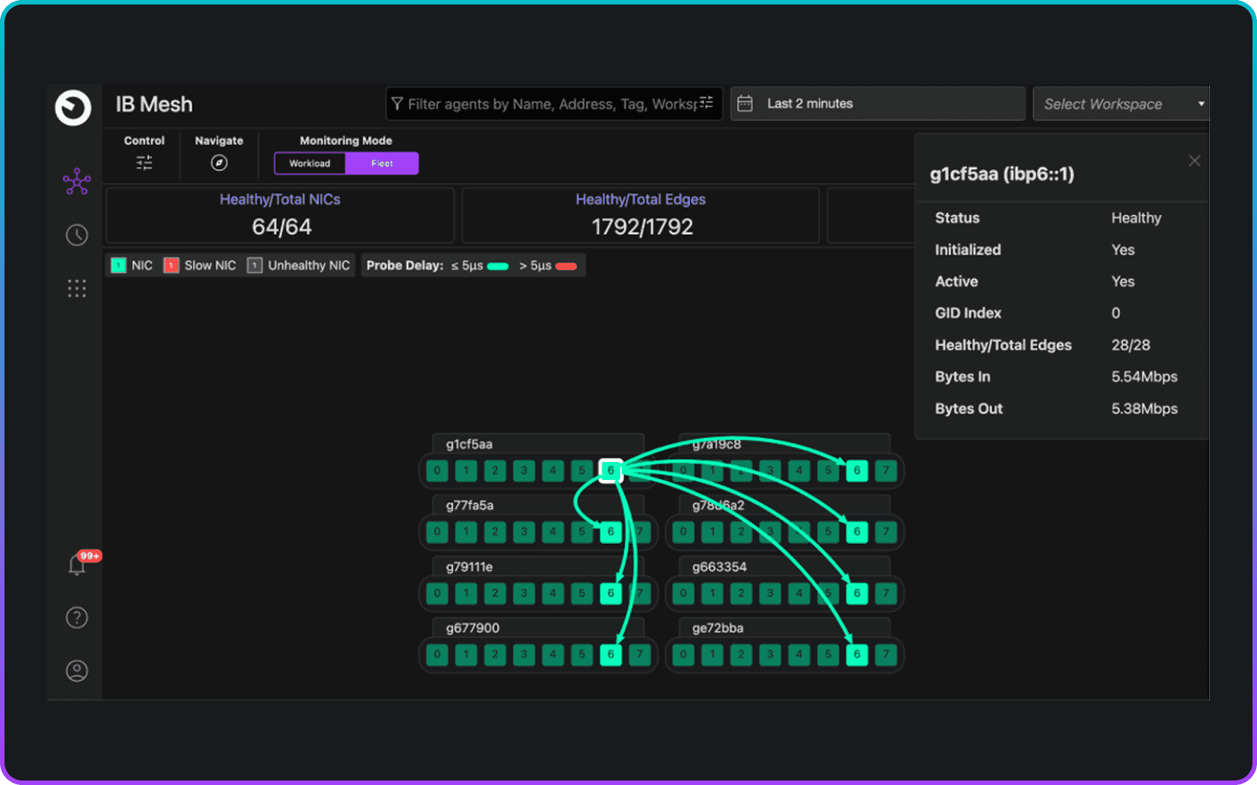Click the g77fa5a node label
Image resolution: width=1257 pixels, height=785 pixels.
[x=470, y=505]
